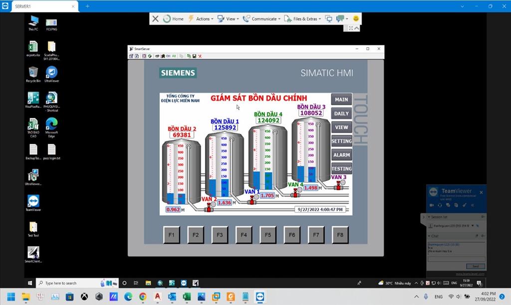Click the F4 function key

[x=244, y=235]
